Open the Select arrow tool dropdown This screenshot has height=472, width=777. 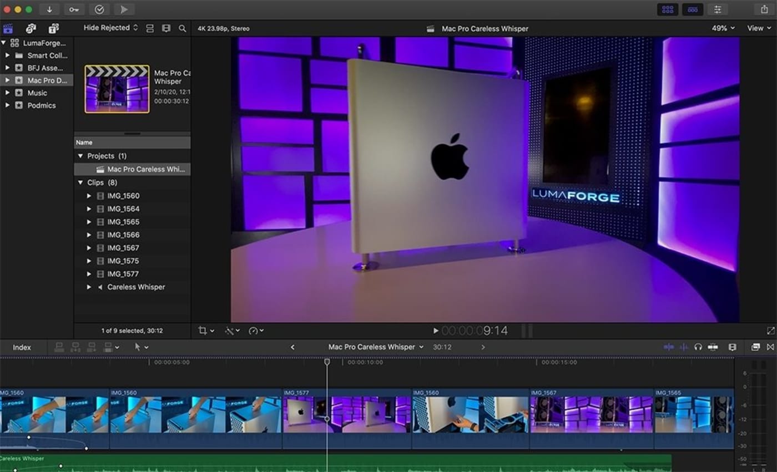pyautogui.click(x=141, y=347)
